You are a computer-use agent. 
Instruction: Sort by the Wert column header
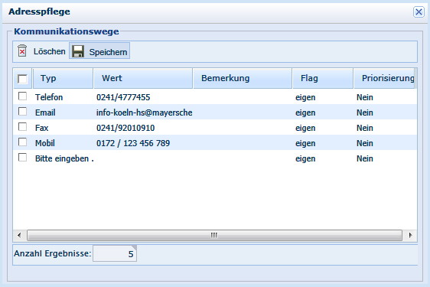pyautogui.click(x=143, y=79)
